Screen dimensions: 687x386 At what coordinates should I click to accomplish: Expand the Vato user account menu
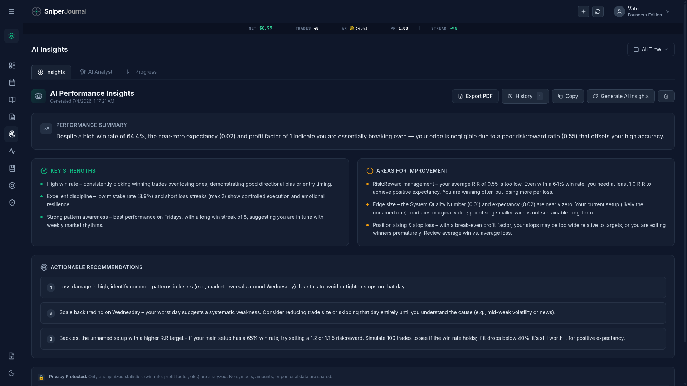tap(642, 11)
